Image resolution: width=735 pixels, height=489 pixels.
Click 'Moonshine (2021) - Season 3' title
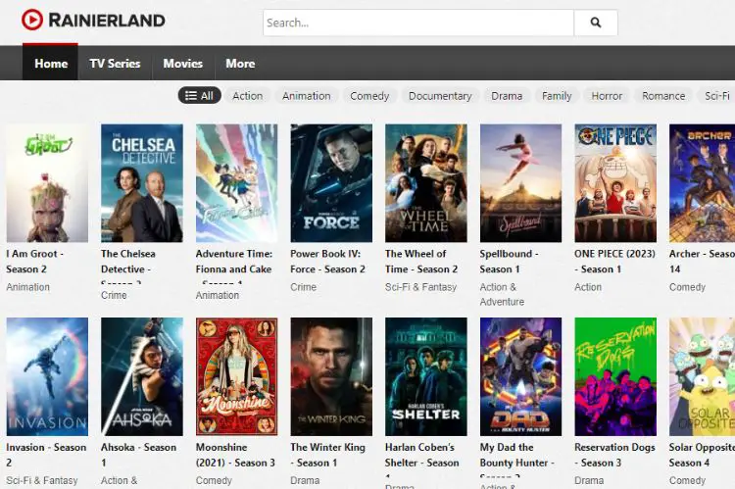(x=235, y=455)
